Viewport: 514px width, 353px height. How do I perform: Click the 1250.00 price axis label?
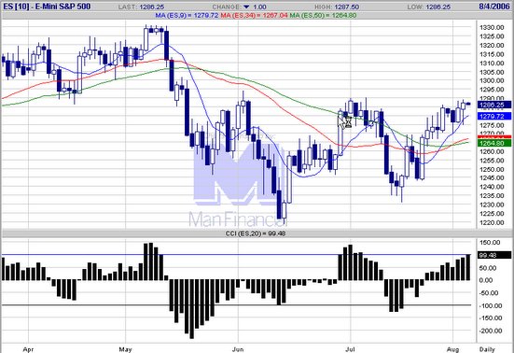pyautogui.click(x=492, y=169)
